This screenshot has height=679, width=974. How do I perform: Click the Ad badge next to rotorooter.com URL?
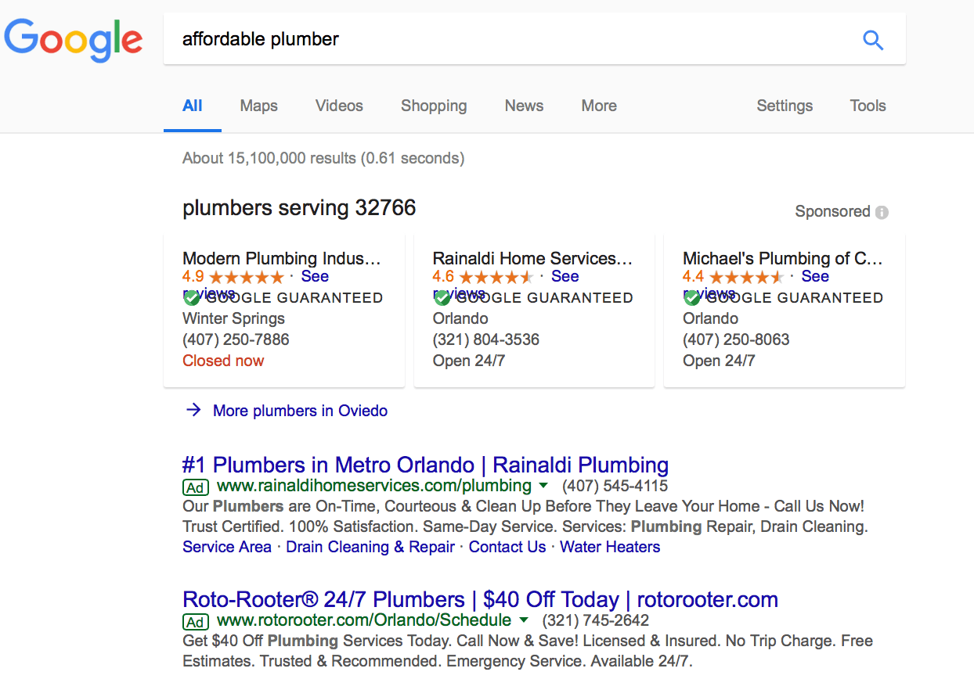[196, 622]
